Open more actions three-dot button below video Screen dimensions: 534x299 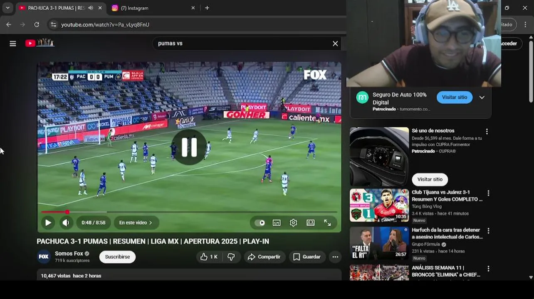tap(335, 257)
